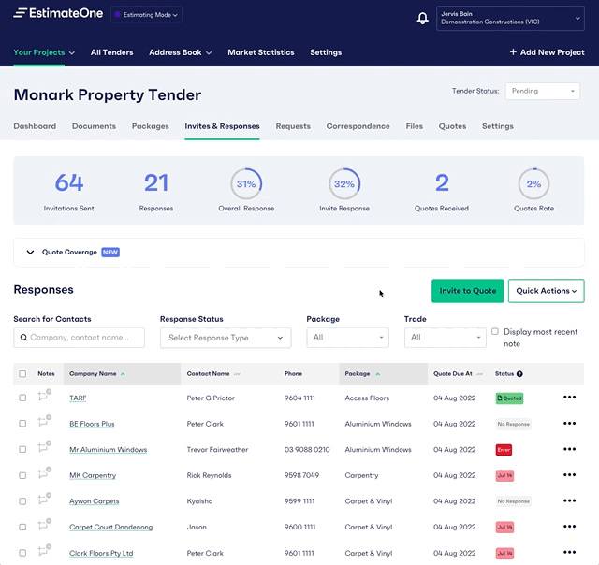Open the Market Statistics menu item
Screen dimensions: 599x565
260,52
